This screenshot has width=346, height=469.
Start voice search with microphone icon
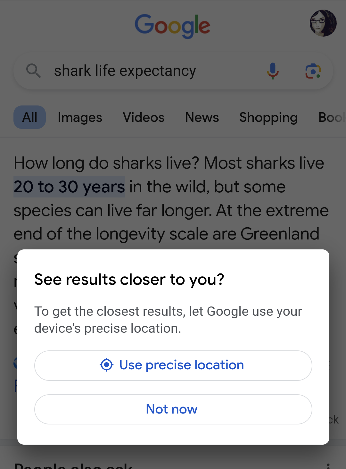pyautogui.click(x=273, y=71)
